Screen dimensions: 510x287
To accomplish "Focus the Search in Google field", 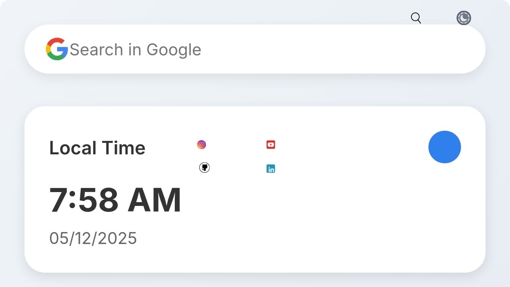I will [x=255, y=49].
